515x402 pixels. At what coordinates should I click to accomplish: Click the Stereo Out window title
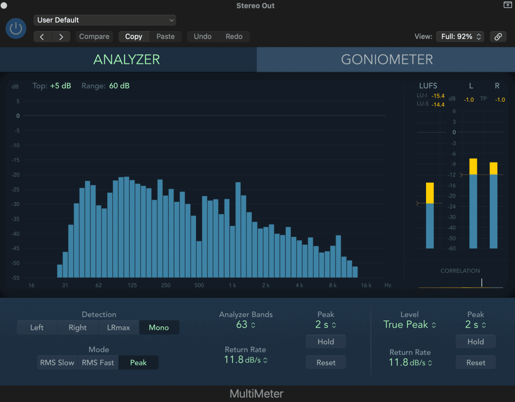pyautogui.click(x=255, y=6)
